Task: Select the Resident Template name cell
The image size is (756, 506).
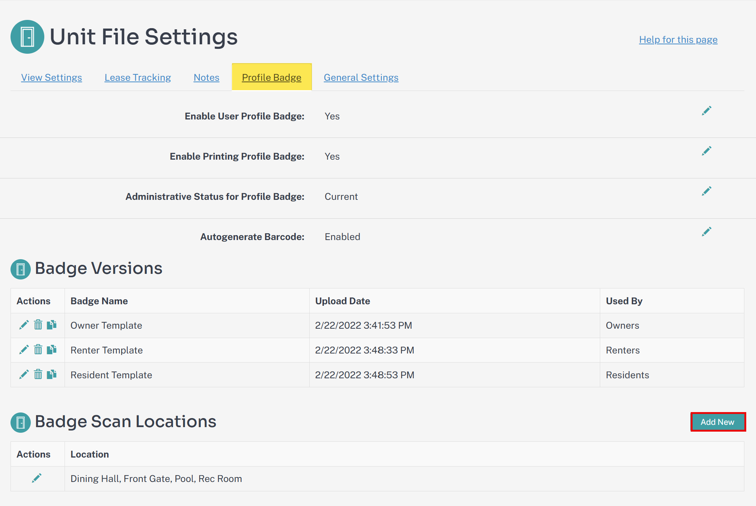Action: click(x=187, y=375)
